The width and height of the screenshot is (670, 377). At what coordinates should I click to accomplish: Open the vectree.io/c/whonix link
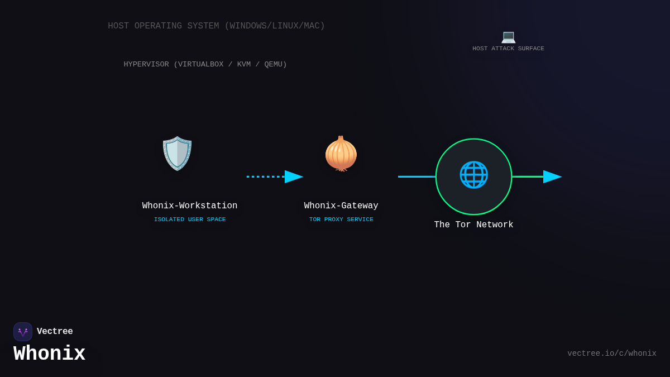click(611, 354)
